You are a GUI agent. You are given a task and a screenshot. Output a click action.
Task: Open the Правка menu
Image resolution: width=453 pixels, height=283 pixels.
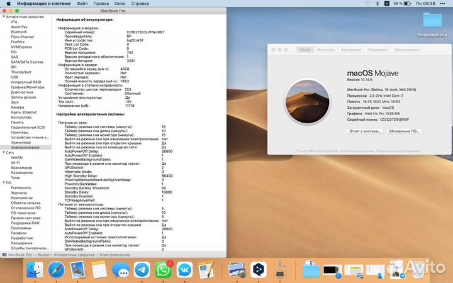click(x=101, y=4)
